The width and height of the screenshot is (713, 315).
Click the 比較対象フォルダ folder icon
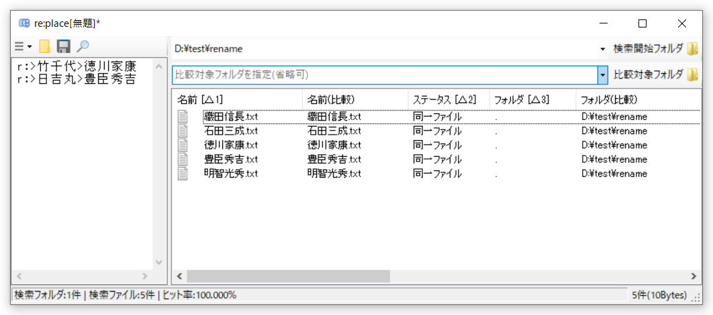click(x=692, y=74)
